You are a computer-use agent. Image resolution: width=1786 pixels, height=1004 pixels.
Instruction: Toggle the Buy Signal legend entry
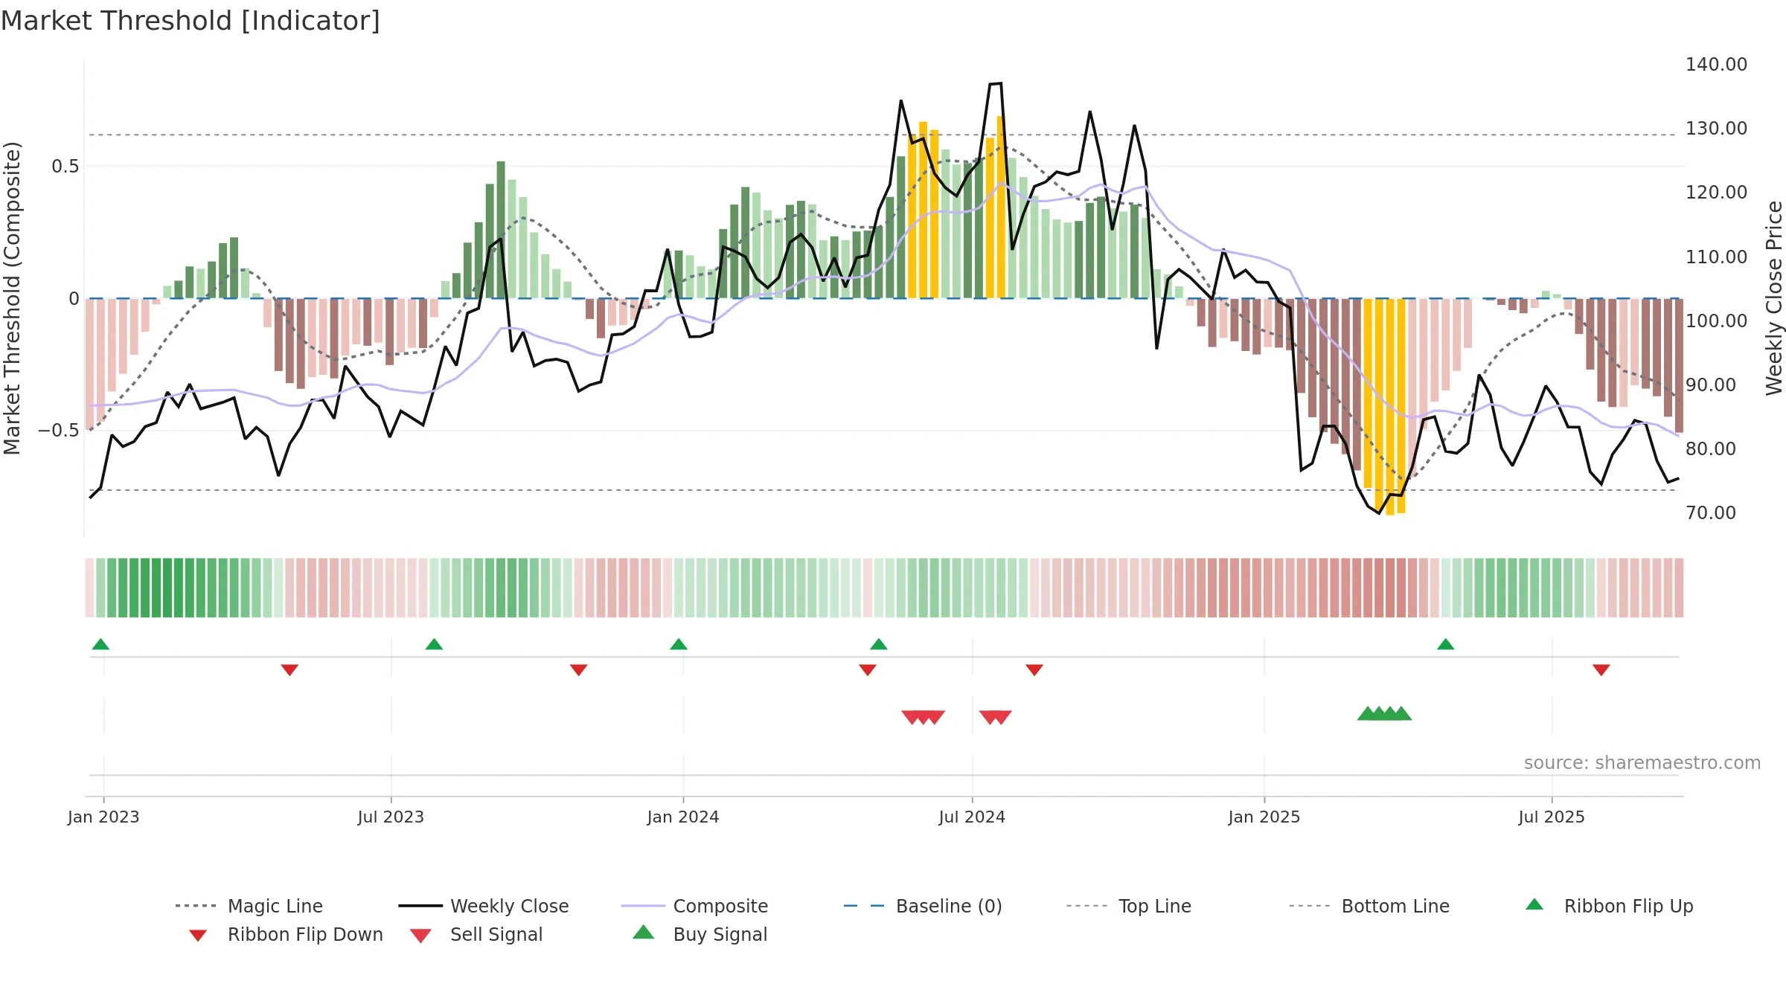pyautogui.click(x=700, y=934)
